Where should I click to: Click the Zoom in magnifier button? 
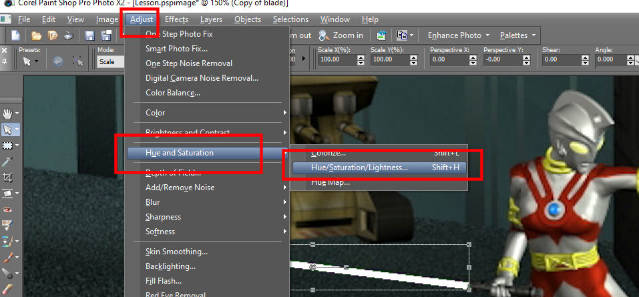(341, 35)
